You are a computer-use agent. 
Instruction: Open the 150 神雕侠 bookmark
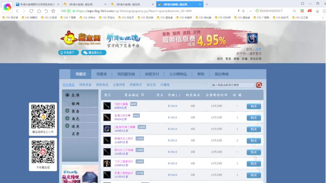click(29, 18)
